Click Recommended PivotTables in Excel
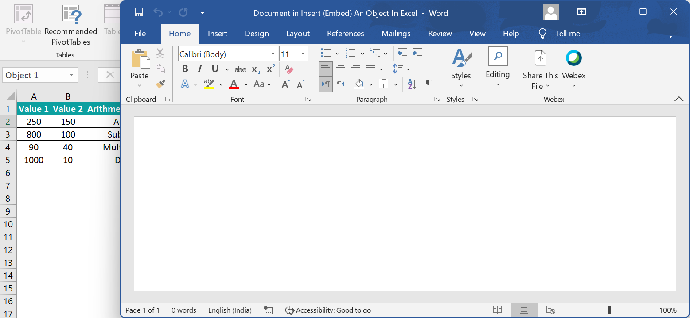This screenshot has height=318, width=690. [71, 26]
